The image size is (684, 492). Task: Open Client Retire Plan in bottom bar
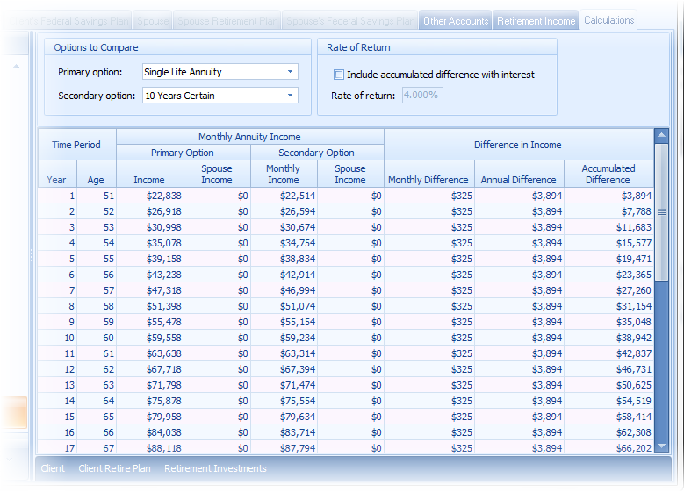tap(114, 468)
